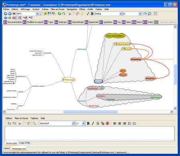
Task: Toggle bold in the note editor
Action: coord(88,123)
